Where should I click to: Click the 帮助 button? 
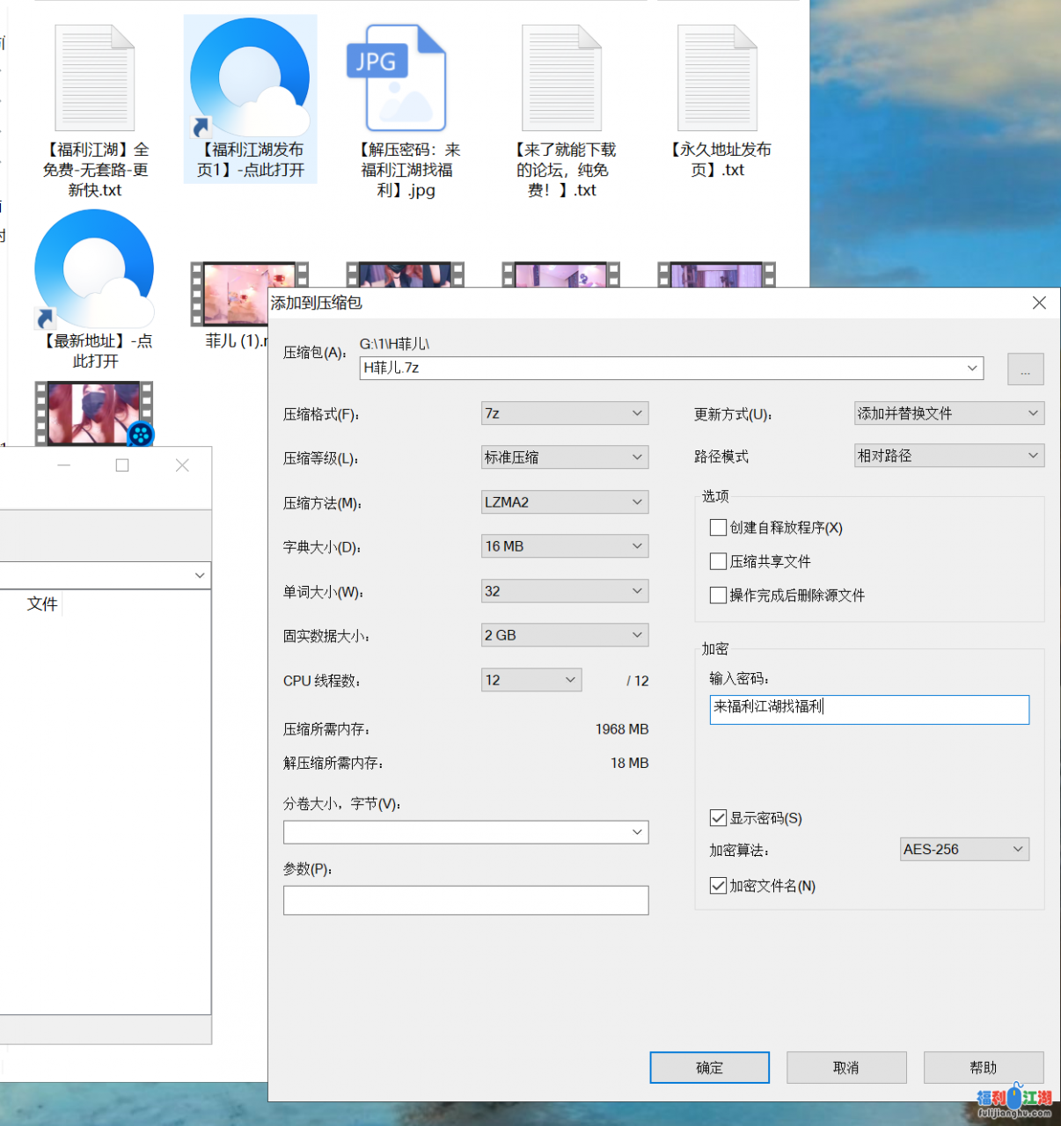pos(983,1067)
